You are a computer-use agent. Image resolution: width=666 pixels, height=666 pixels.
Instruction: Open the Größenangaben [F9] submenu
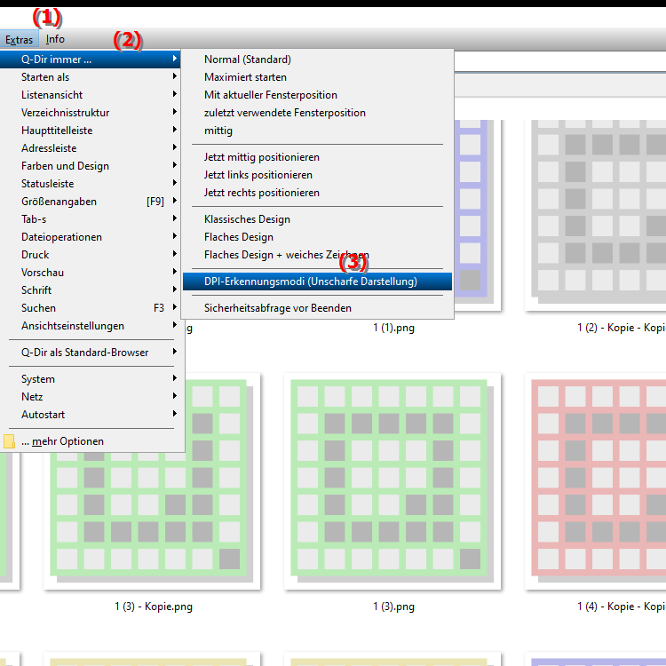(x=90, y=202)
